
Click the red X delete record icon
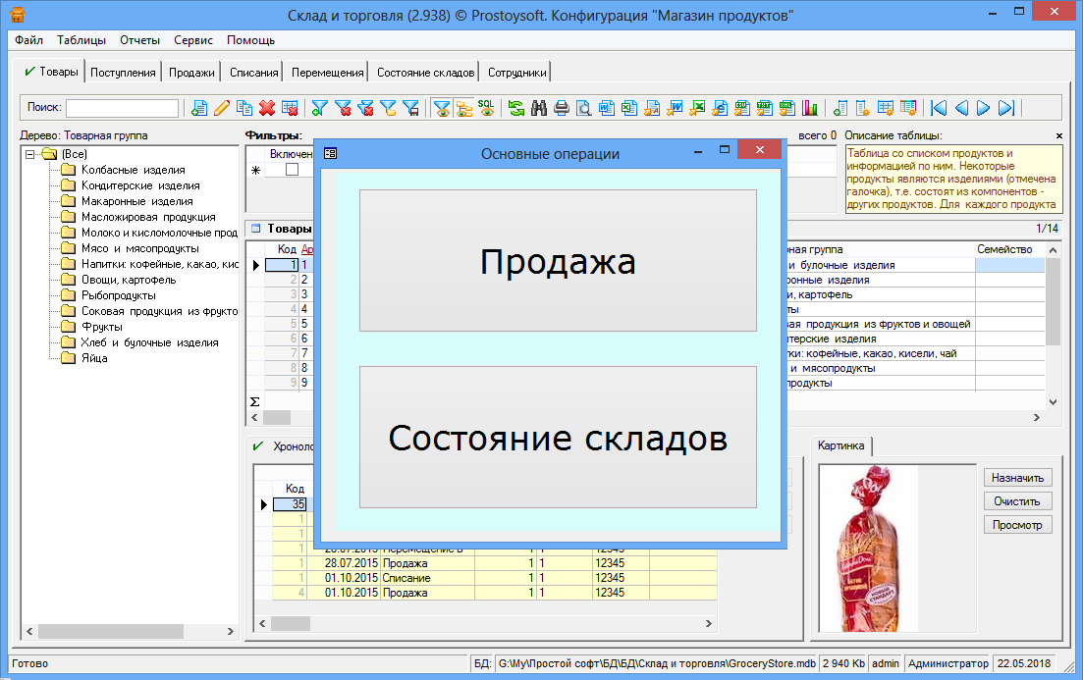(x=266, y=108)
